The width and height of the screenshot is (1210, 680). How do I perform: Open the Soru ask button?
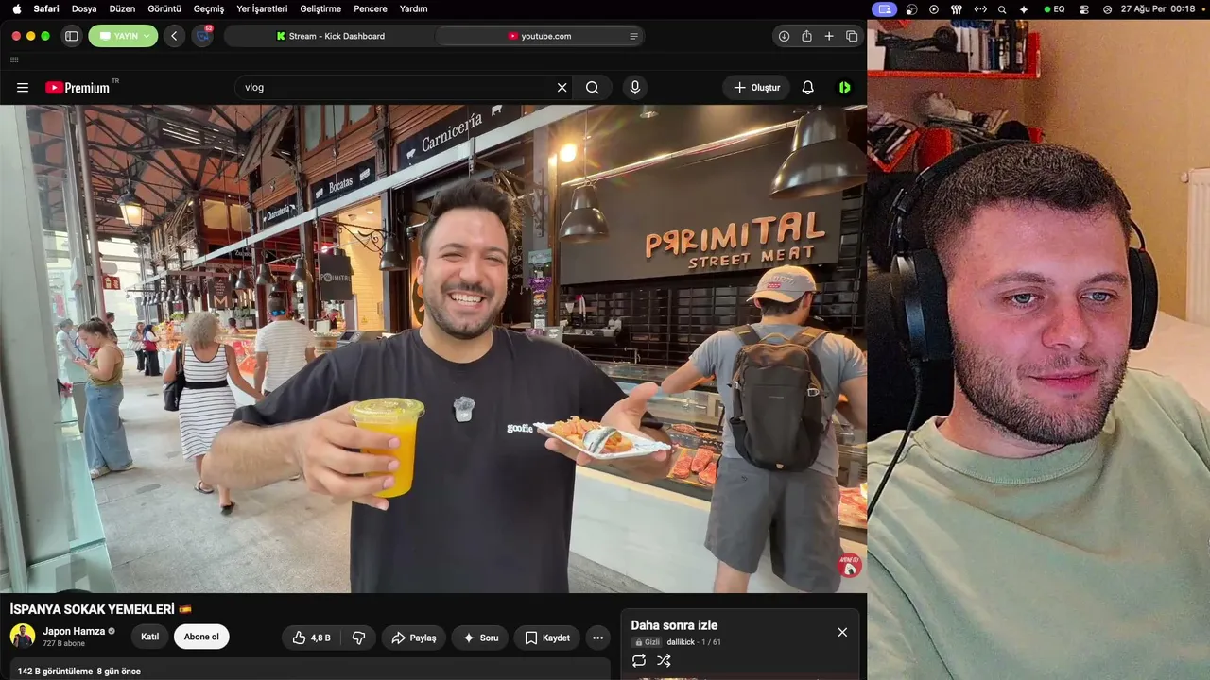480,637
